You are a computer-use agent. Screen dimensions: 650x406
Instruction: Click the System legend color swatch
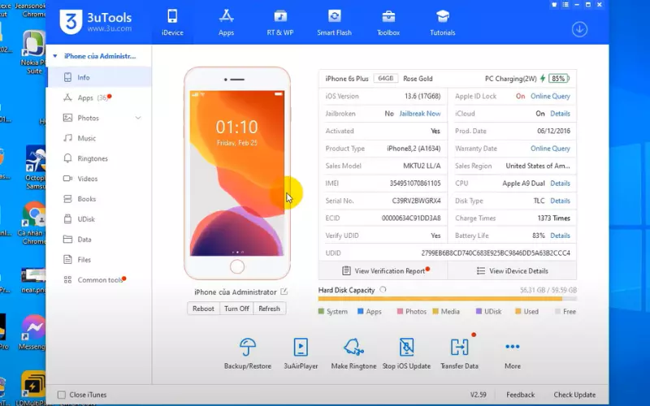pyautogui.click(x=321, y=311)
